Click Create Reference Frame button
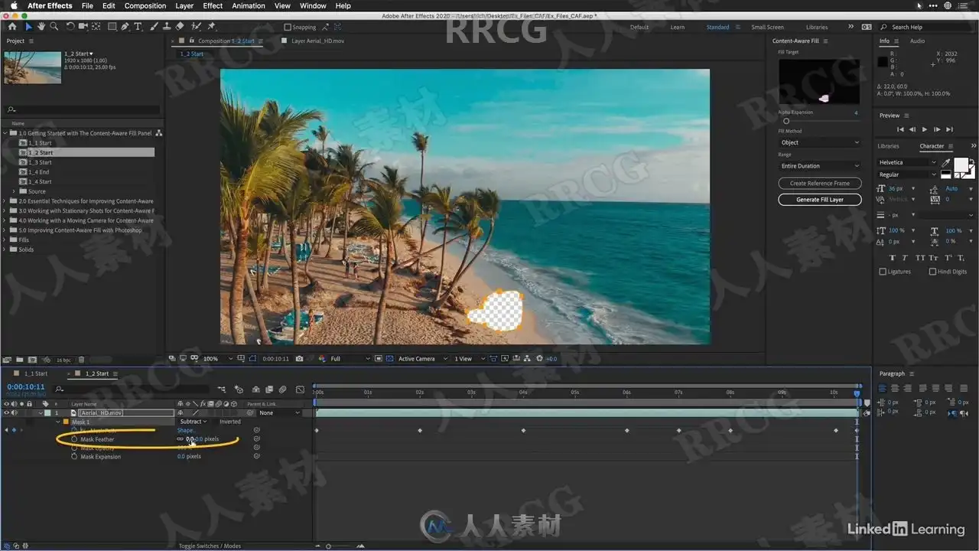The width and height of the screenshot is (979, 551). tap(819, 184)
